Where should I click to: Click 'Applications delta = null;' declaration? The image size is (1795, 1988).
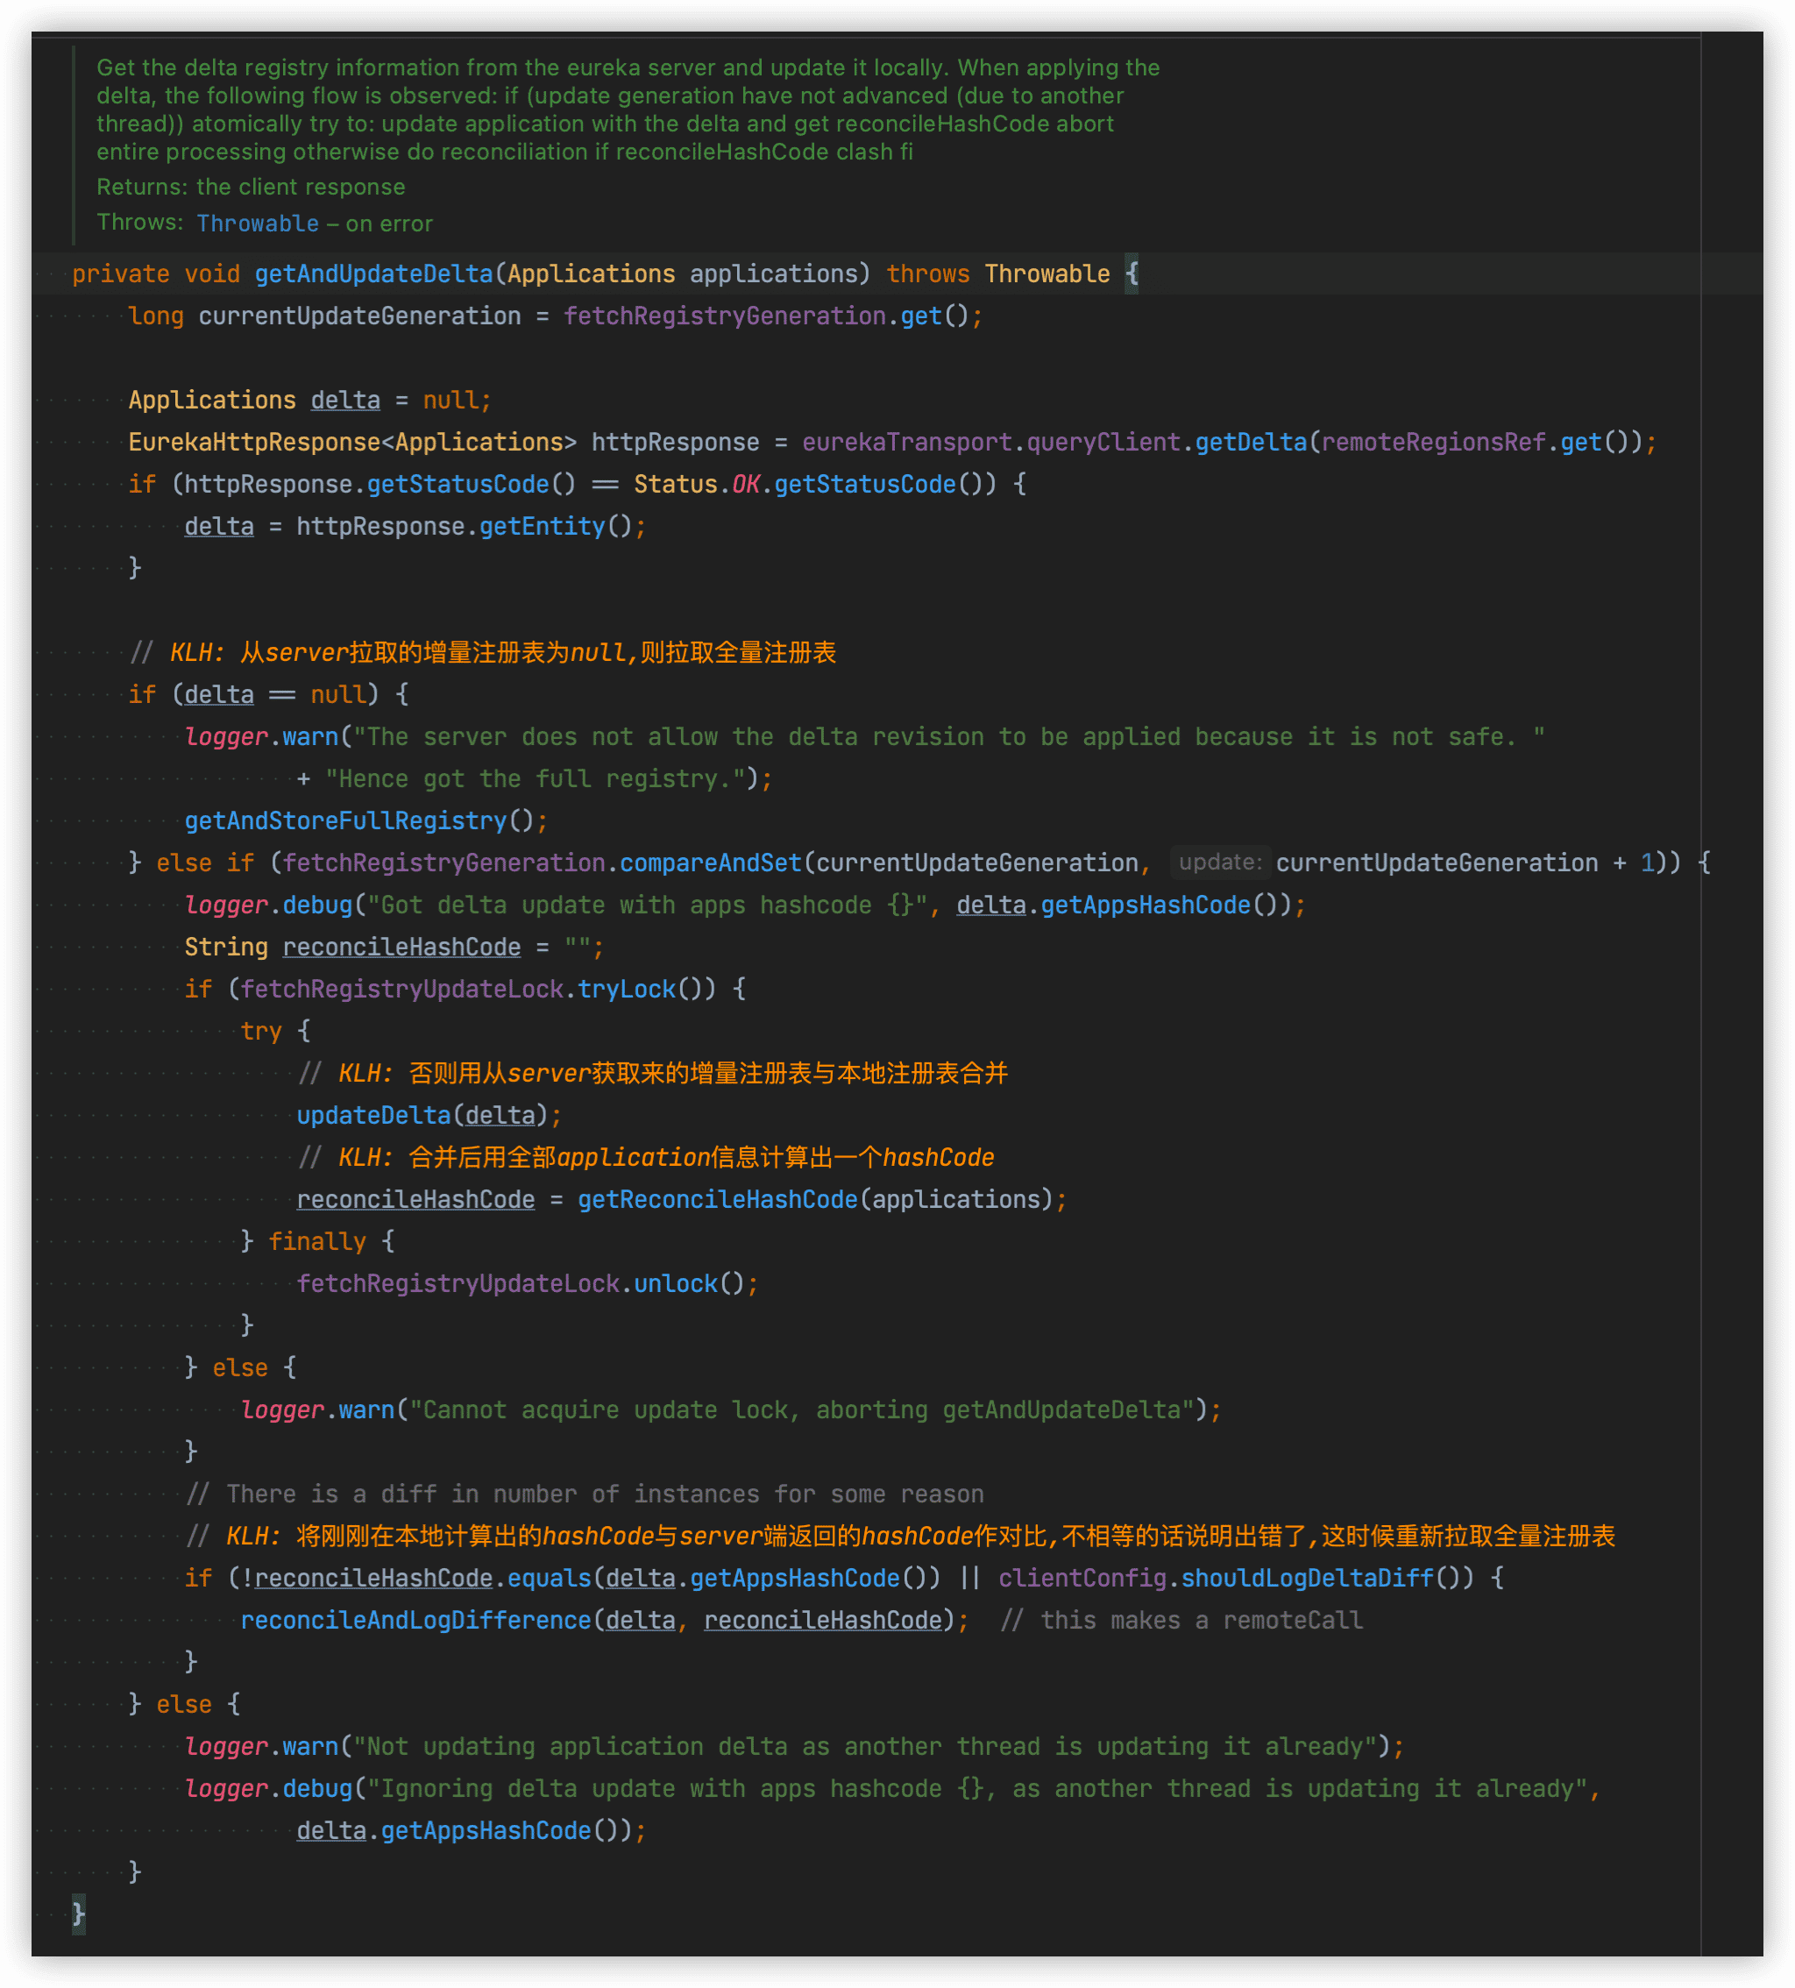(x=309, y=400)
